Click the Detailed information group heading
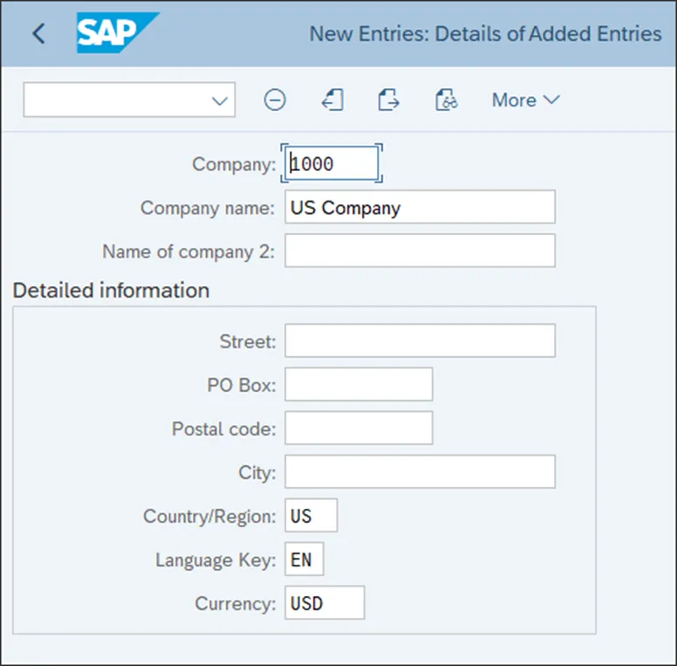Image resolution: width=677 pixels, height=666 pixels. click(x=111, y=291)
